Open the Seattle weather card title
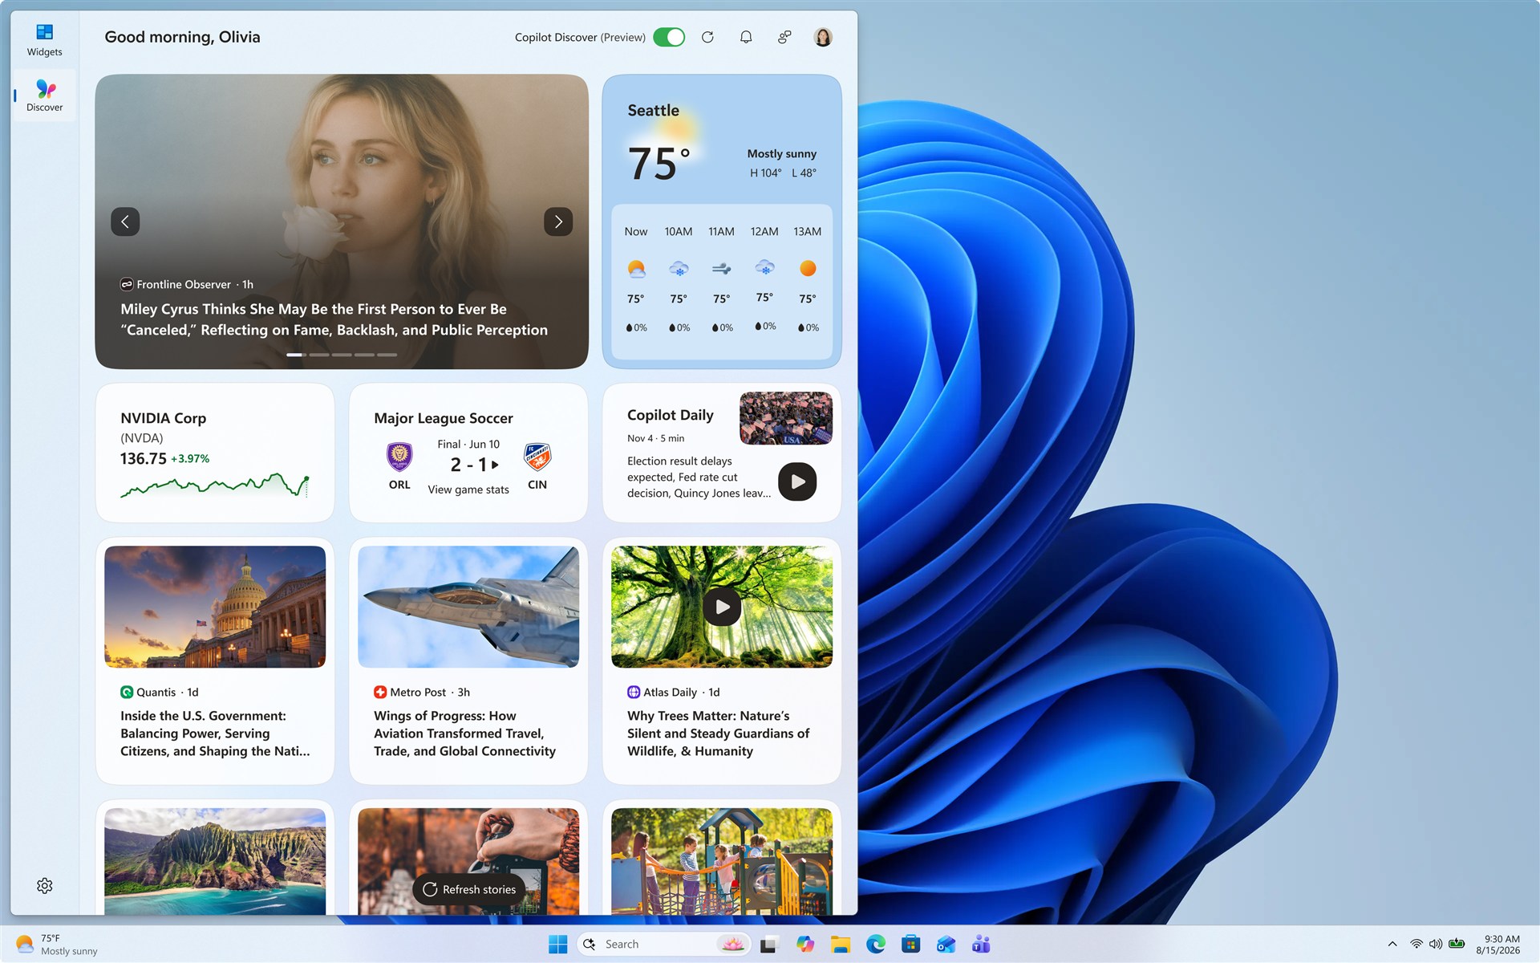Screen dimensions: 1540x963 click(653, 111)
